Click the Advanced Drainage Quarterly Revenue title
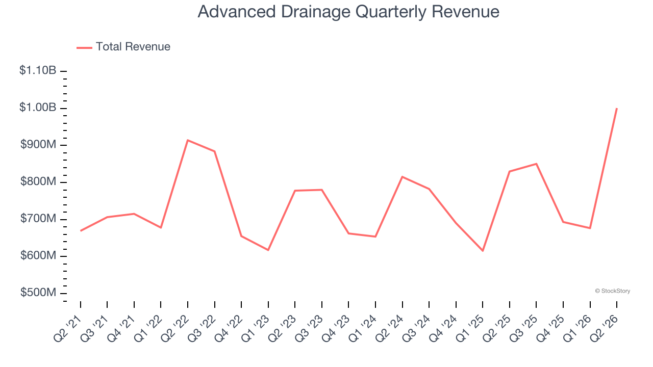The width and height of the screenshot is (653, 367). click(348, 11)
